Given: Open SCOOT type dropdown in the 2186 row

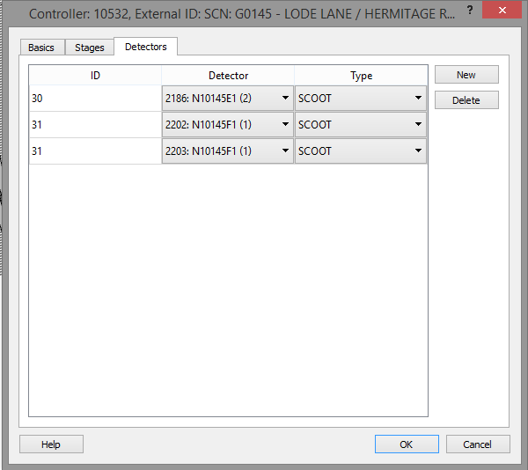Looking at the screenshot, I should pyautogui.click(x=361, y=99).
